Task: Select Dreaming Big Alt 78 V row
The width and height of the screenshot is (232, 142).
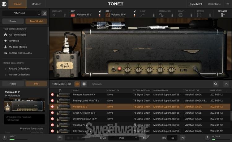Action: tap(140, 119)
